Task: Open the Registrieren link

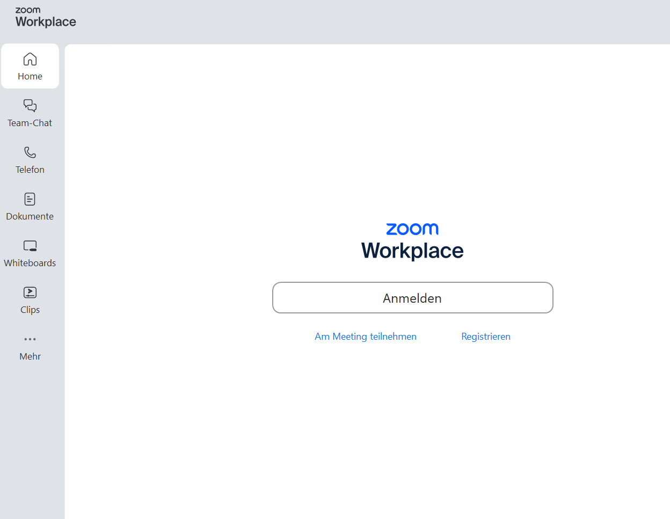Action: [x=486, y=337]
